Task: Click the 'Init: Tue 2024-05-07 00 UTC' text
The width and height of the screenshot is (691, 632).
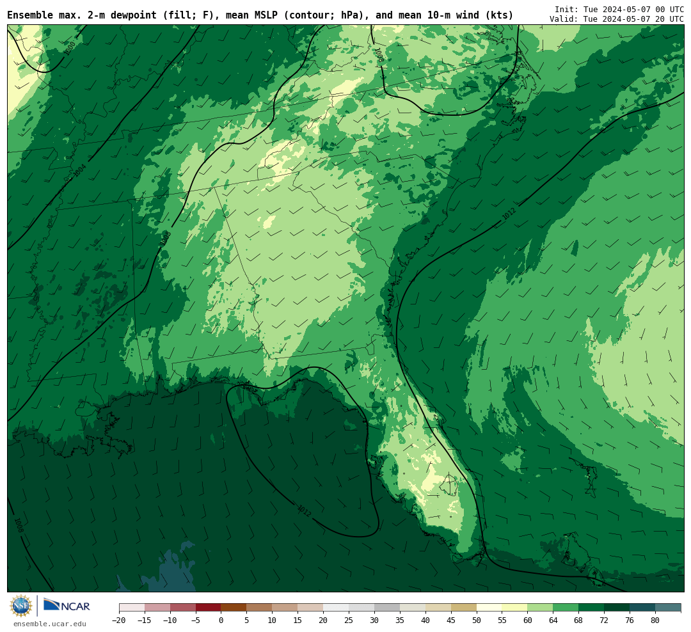Action: pyautogui.click(x=619, y=9)
